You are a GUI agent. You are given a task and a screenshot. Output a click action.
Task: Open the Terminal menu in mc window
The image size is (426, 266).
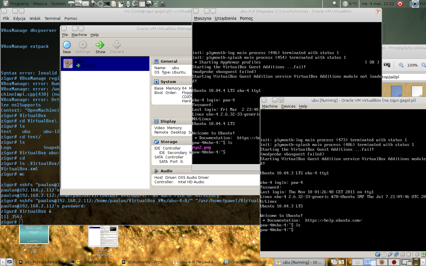[x=52, y=18]
